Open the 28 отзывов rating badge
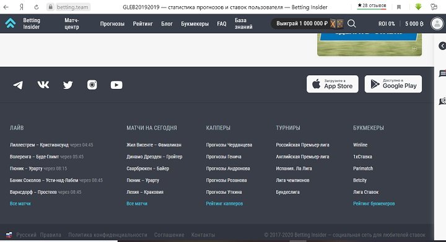 372,6
